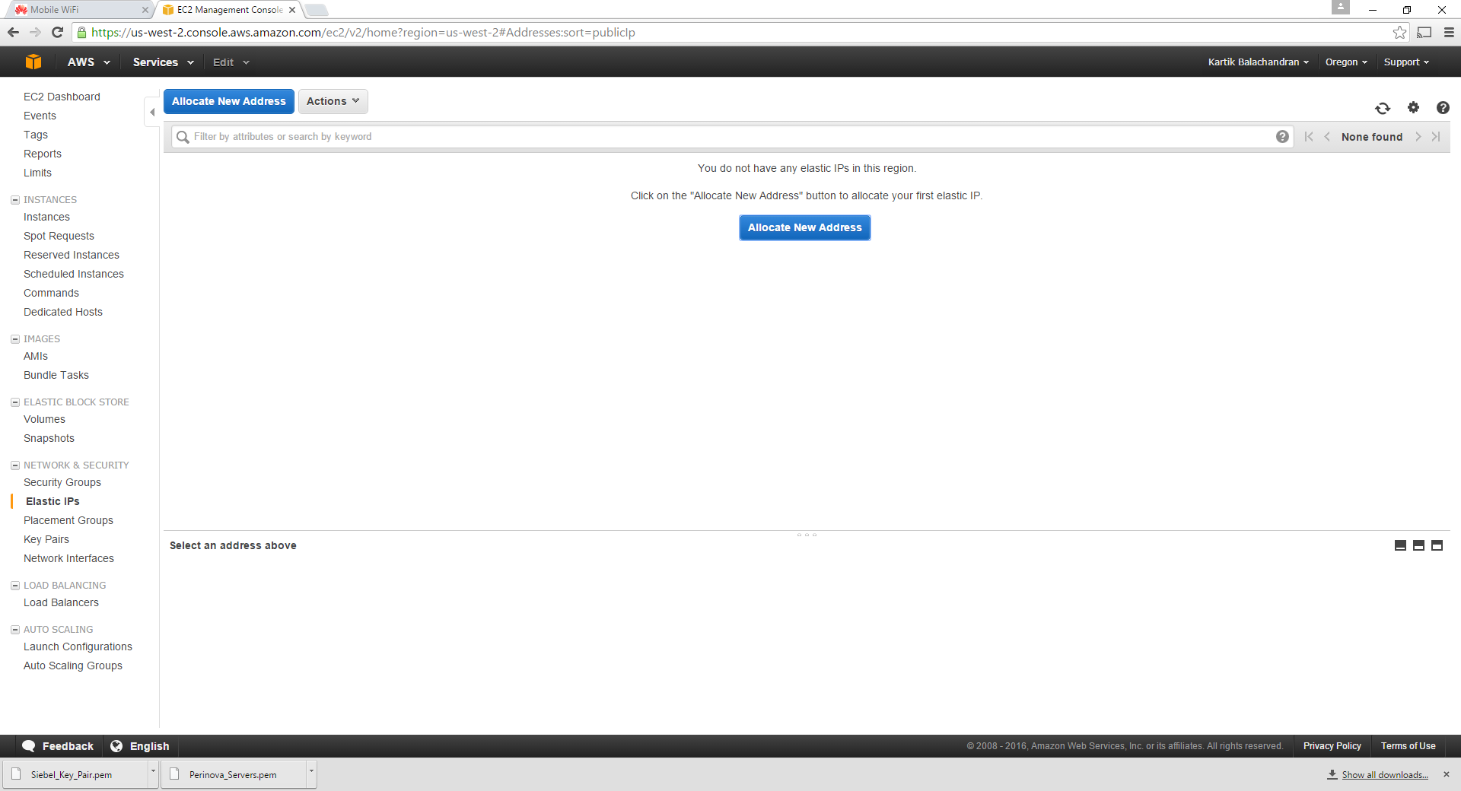The height and width of the screenshot is (791, 1461).
Task: Collapse the ELASTIC BLOCK STORE section
Action: tap(14, 402)
